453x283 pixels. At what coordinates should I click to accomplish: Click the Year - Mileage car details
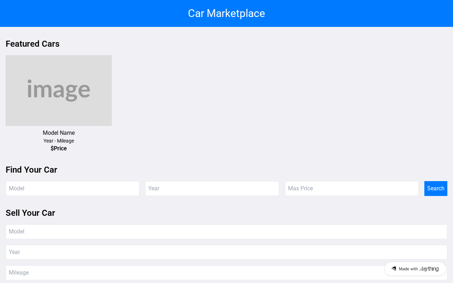59,141
